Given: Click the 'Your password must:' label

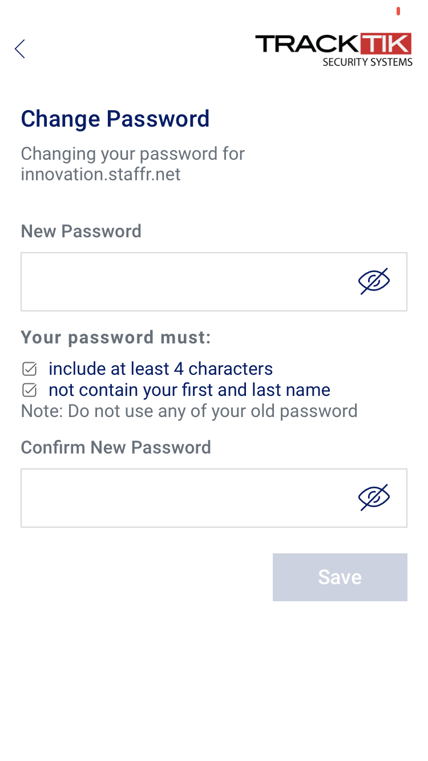Looking at the screenshot, I should click(115, 337).
